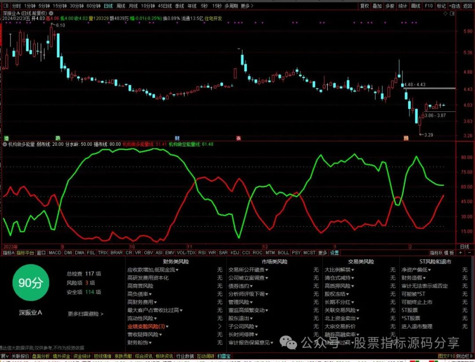The image size is (475, 362).
Task: Switch to the 5分钟 period
Action: coord(44,6)
